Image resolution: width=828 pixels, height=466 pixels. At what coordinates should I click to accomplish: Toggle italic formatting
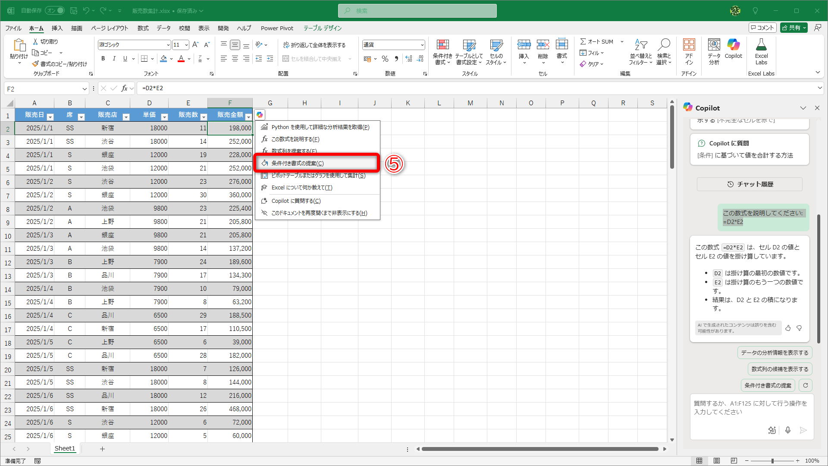pos(114,59)
